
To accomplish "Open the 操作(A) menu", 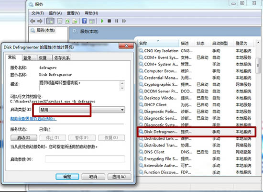I will 55,13.
